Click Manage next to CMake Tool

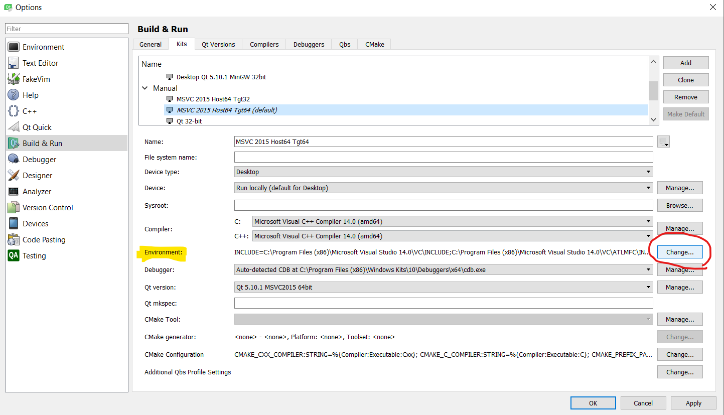pos(680,319)
